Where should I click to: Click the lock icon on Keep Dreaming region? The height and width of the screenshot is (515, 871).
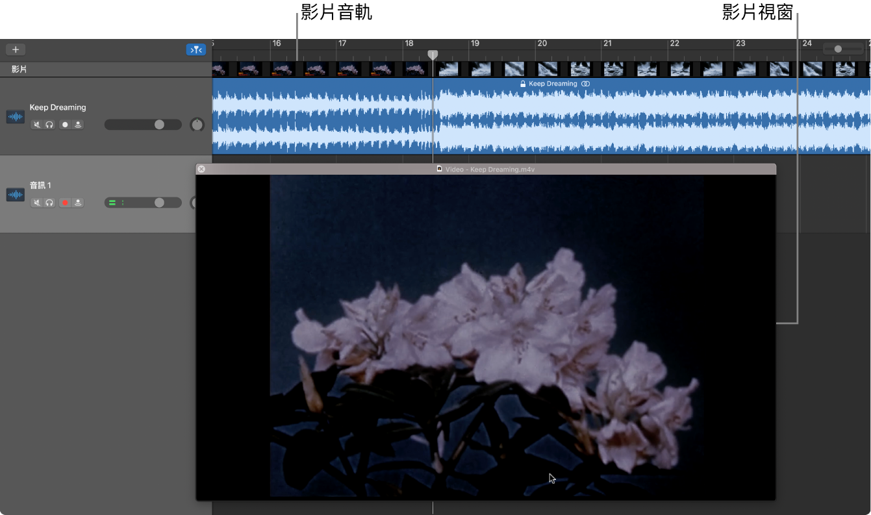tap(522, 83)
